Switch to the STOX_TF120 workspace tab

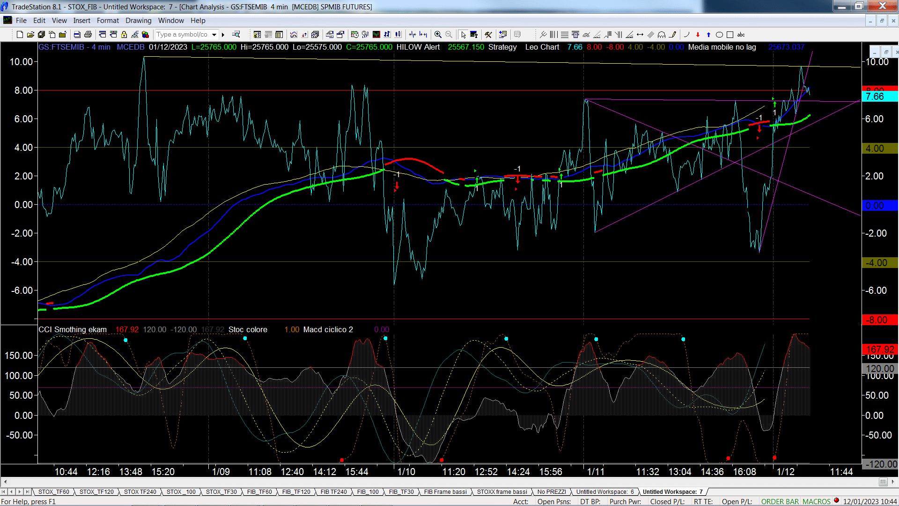pos(96,491)
